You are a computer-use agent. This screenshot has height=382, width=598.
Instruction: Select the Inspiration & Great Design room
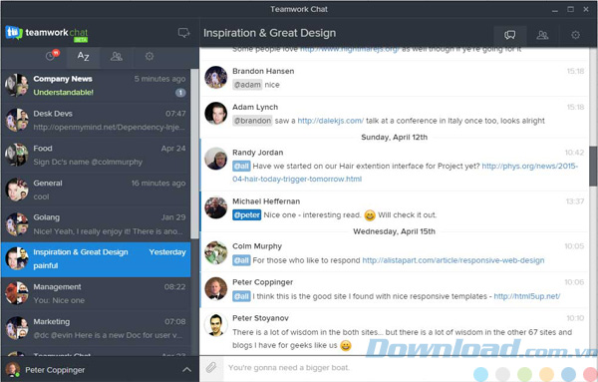(x=96, y=259)
